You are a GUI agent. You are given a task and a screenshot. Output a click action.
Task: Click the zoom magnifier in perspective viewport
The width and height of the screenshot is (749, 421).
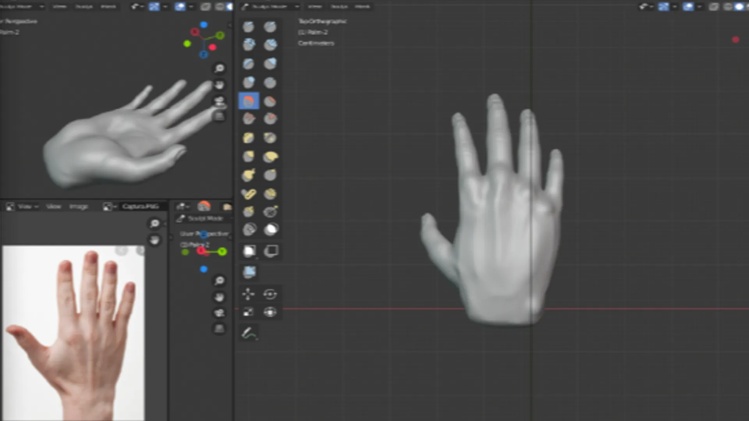coord(220,68)
